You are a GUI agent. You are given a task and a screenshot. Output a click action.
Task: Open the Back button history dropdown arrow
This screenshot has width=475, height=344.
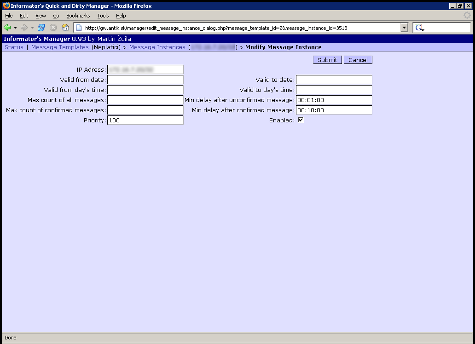click(15, 28)
